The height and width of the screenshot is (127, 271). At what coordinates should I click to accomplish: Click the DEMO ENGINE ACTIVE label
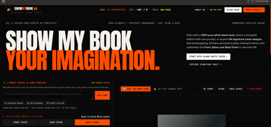(x=101, y=83)
